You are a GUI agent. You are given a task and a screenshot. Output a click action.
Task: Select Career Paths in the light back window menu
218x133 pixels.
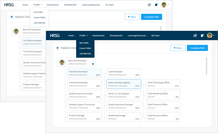coord(40,17)
